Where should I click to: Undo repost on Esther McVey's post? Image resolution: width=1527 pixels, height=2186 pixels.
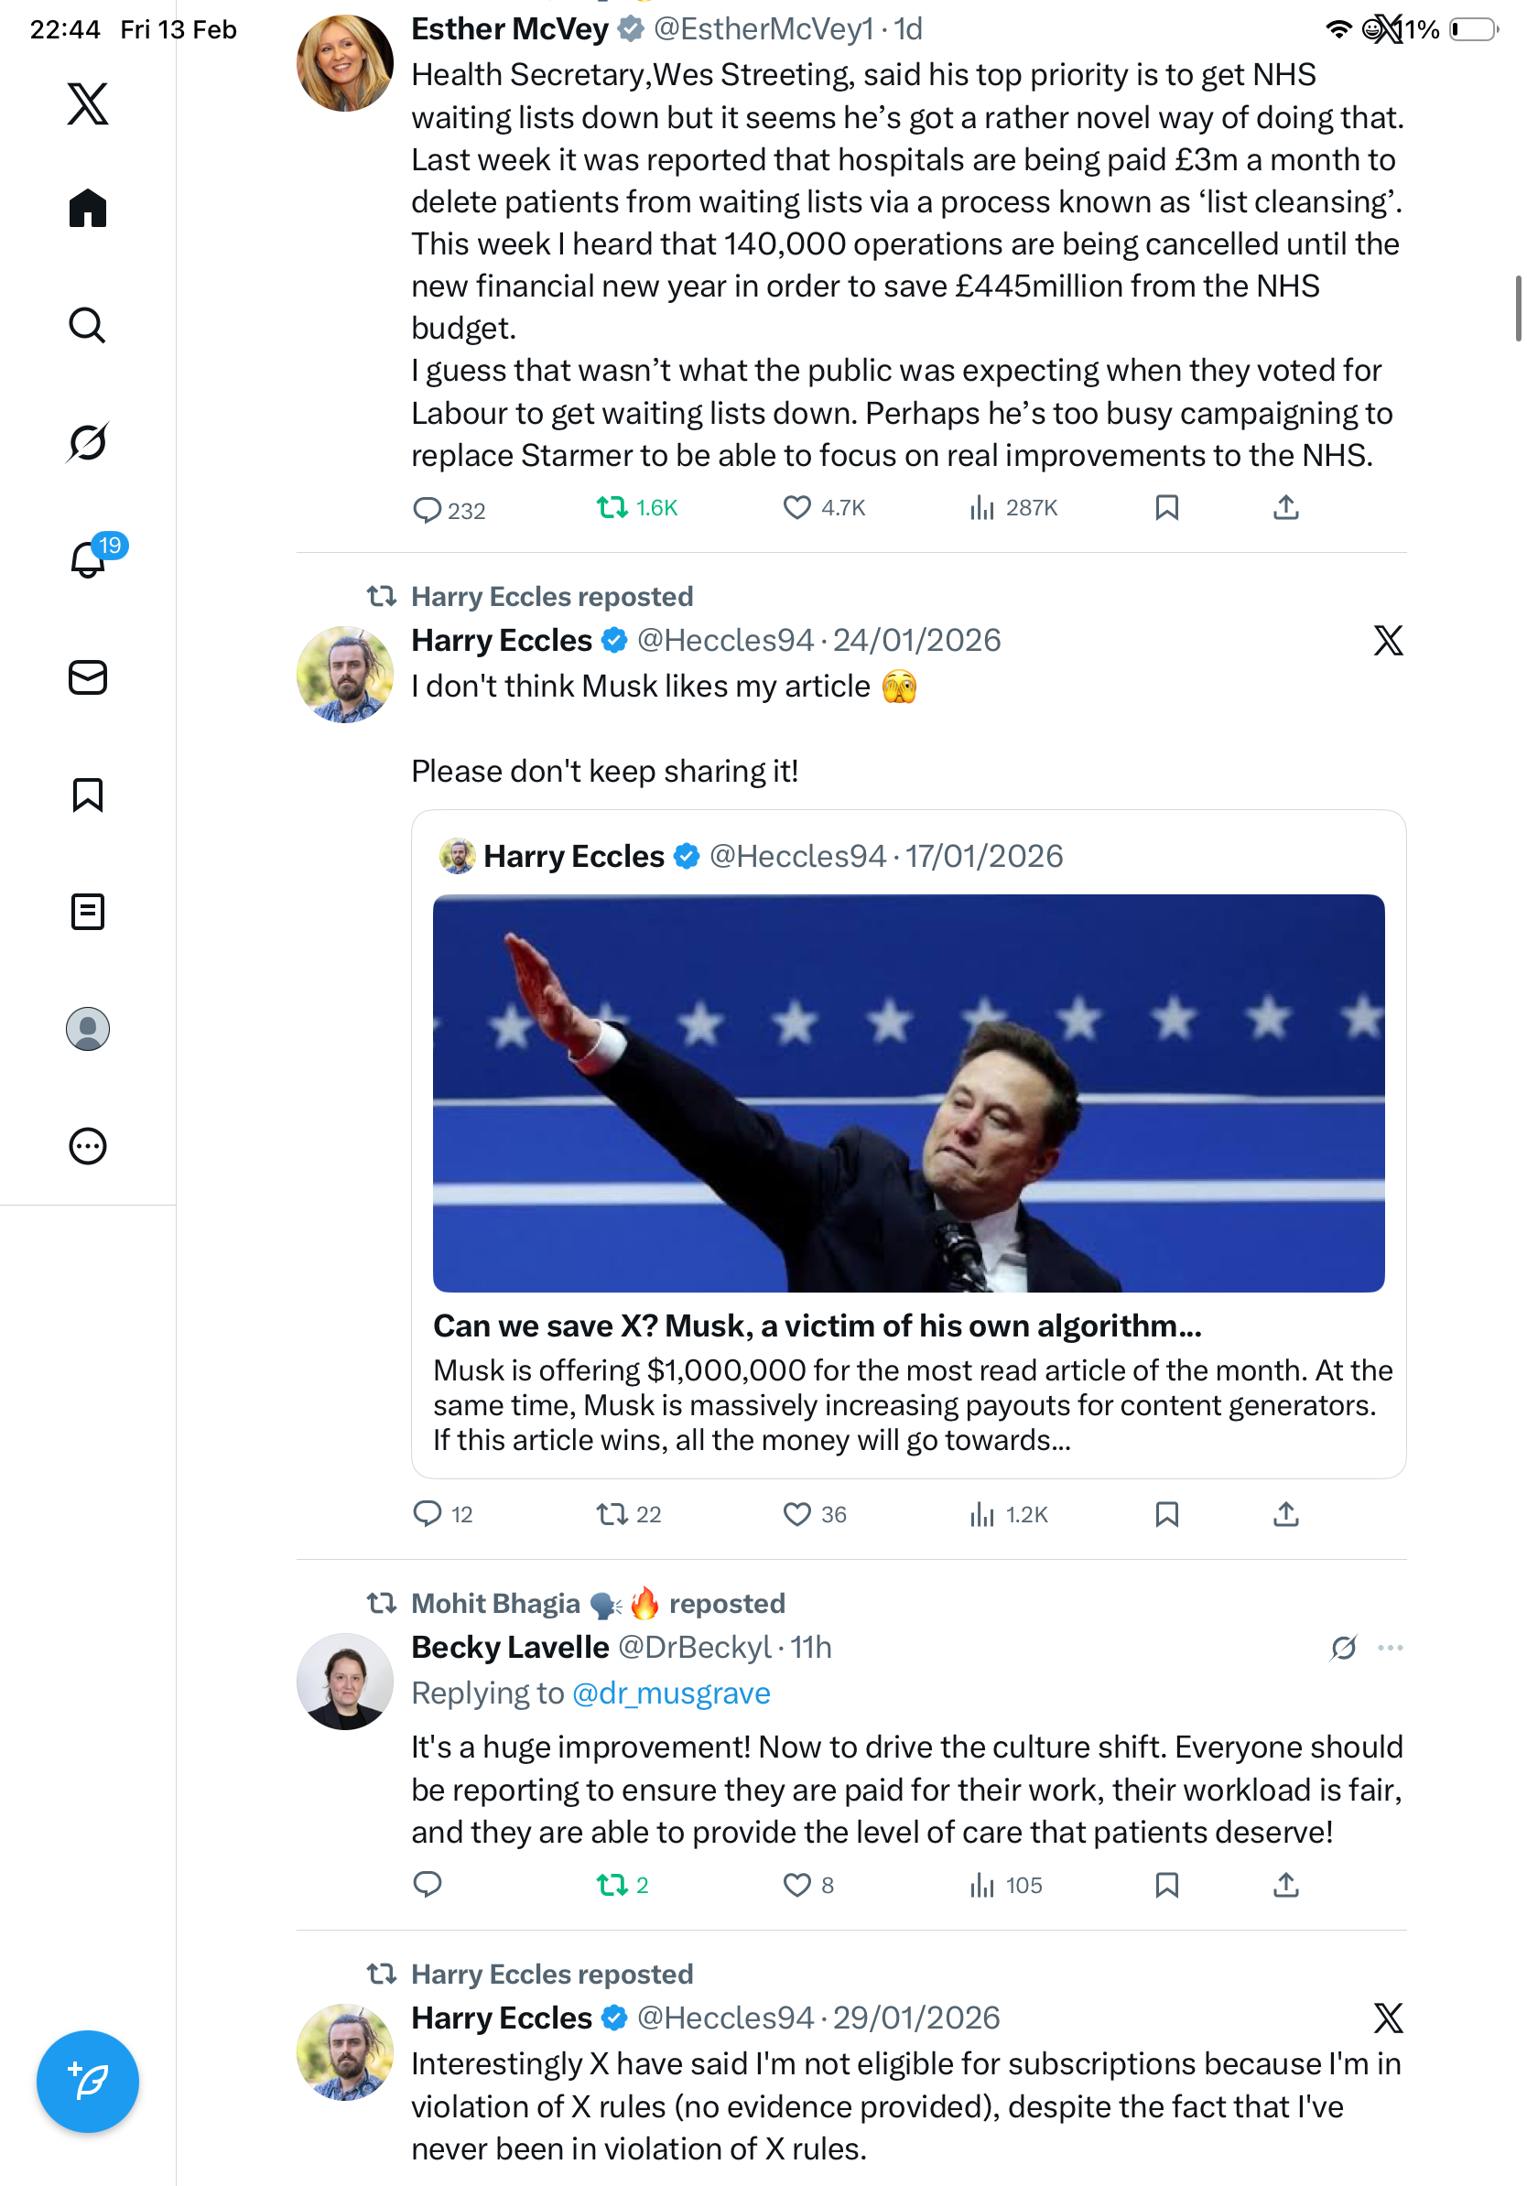pyautogui.click(x=612, y=507)
